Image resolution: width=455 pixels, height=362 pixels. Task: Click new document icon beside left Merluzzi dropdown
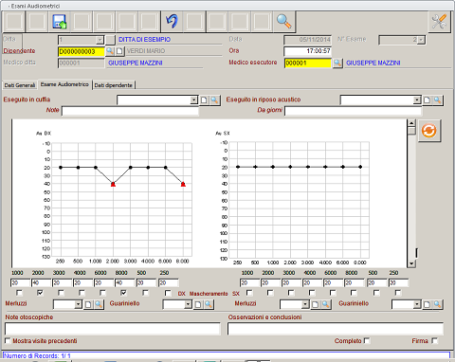88,304
